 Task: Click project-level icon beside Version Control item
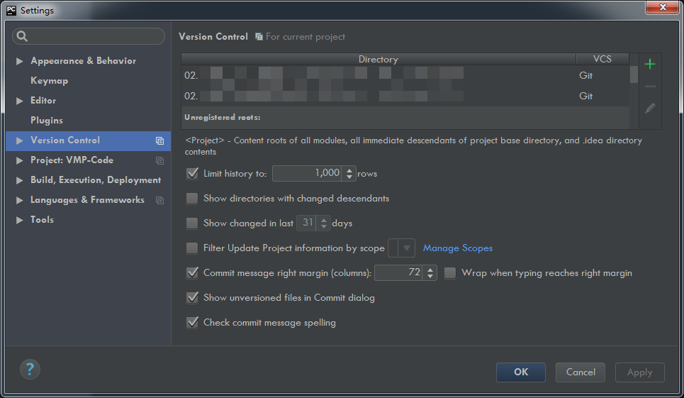pyautogui.click(x=159, y=140)
